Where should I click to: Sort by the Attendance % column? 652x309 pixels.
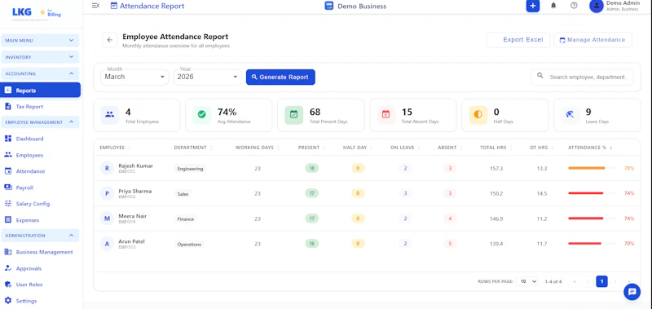tap(590, 148)
